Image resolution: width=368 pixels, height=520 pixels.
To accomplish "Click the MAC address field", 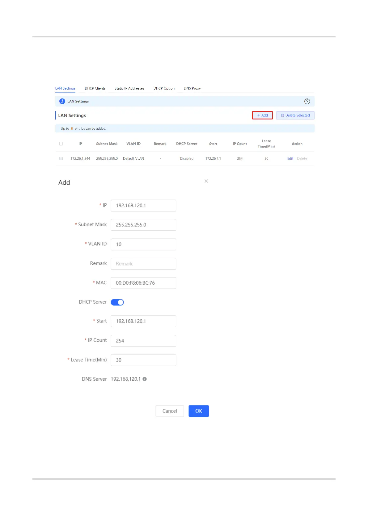I will [x=143, y=283].
